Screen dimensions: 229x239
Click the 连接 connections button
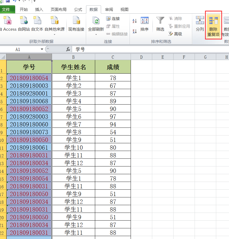(113, 19)
